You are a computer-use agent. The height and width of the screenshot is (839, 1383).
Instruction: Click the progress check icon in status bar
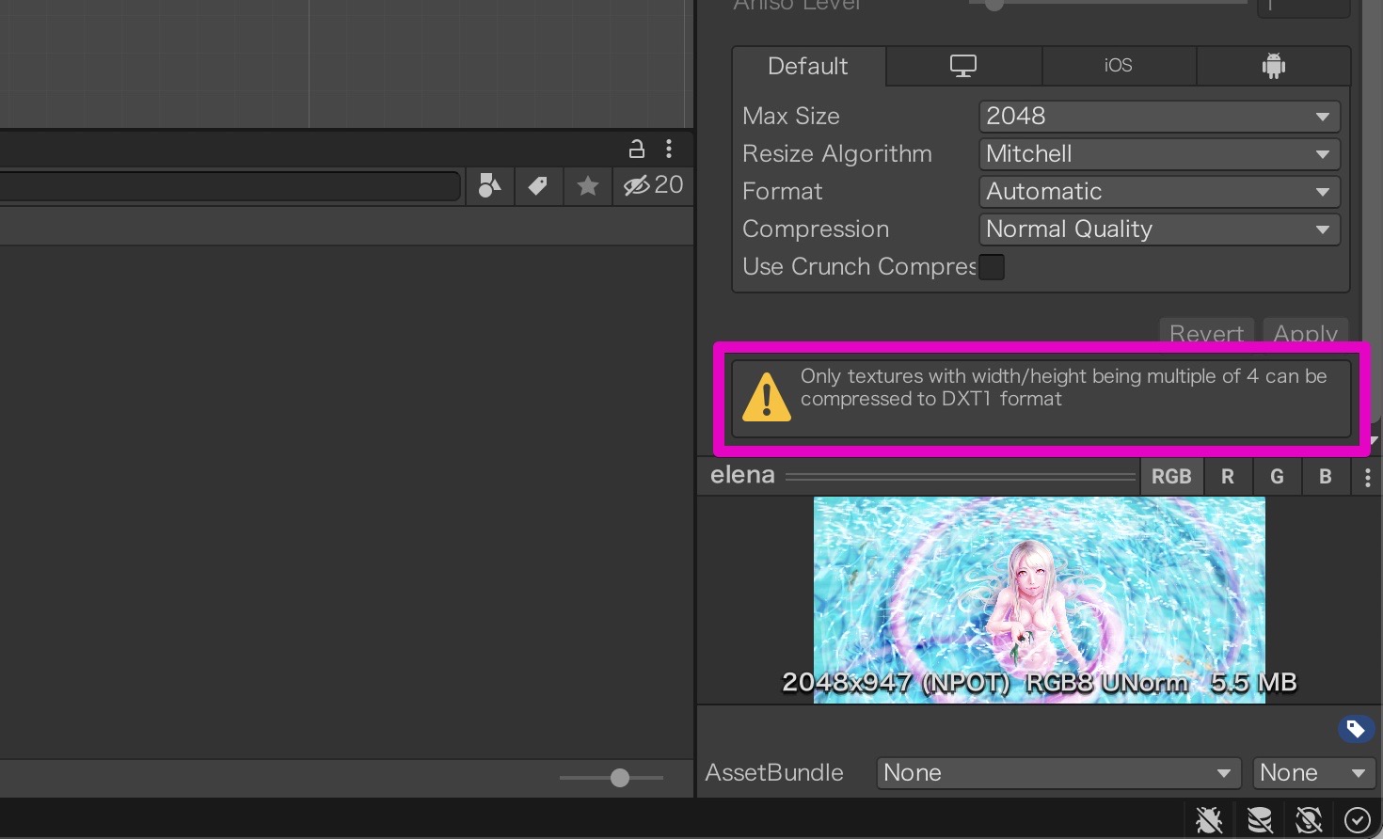[1358, 819]
